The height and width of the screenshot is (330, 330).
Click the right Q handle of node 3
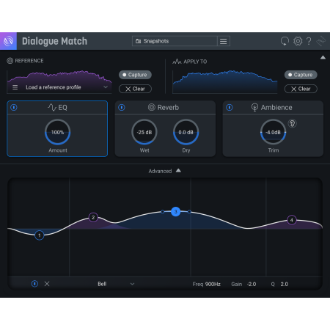189,212
